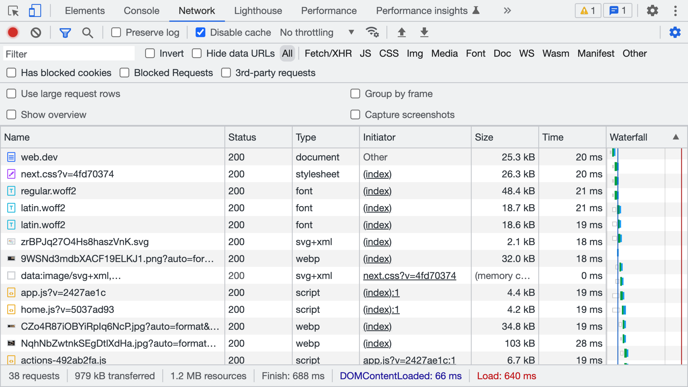This screenshot has height=387, width=688.
Task: Click the Import HAR upload arrow
Action: 402,32
